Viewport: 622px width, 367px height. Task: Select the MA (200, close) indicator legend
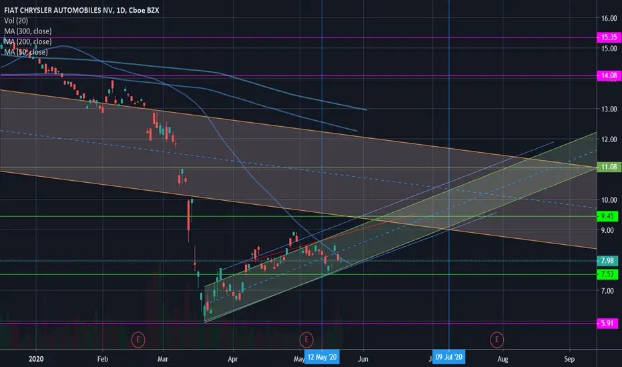28,41
